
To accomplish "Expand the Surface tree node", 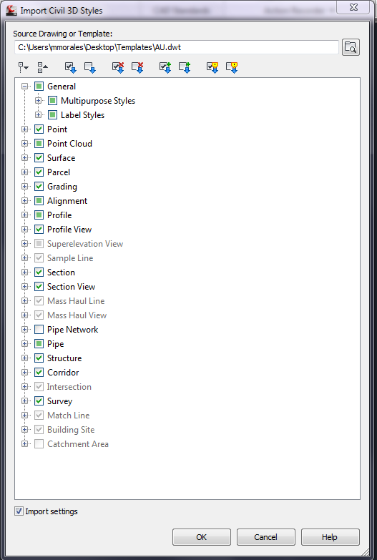I will (24, 157).
